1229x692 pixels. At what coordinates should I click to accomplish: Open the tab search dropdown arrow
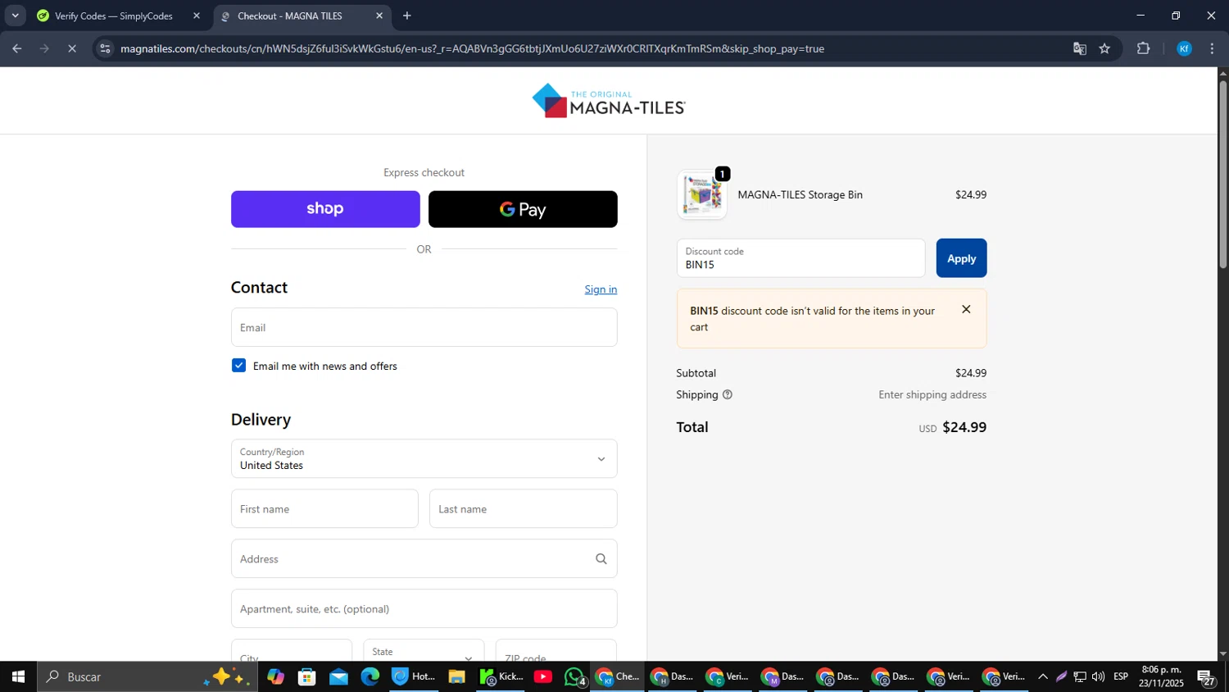(15, 16)
